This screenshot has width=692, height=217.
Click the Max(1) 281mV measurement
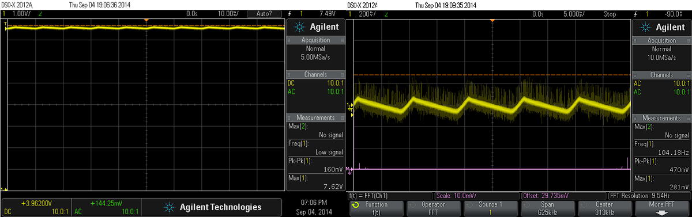pos(661,182)
